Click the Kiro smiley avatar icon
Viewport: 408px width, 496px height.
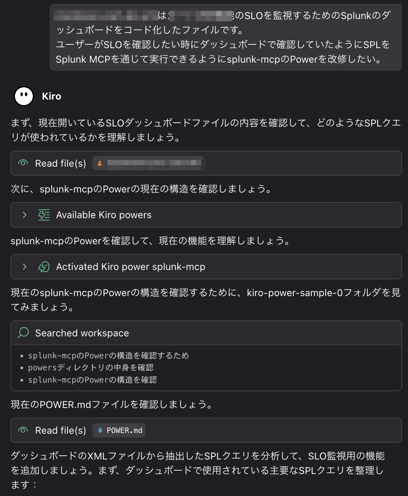[23, 96]
